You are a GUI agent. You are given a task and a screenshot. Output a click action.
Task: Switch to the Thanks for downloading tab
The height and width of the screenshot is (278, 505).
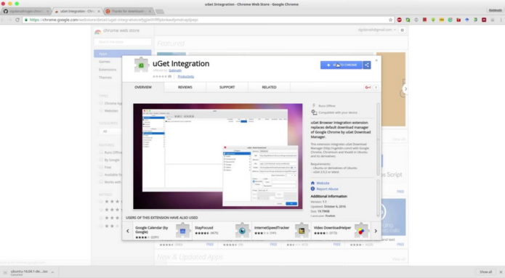tap(128, 12)
